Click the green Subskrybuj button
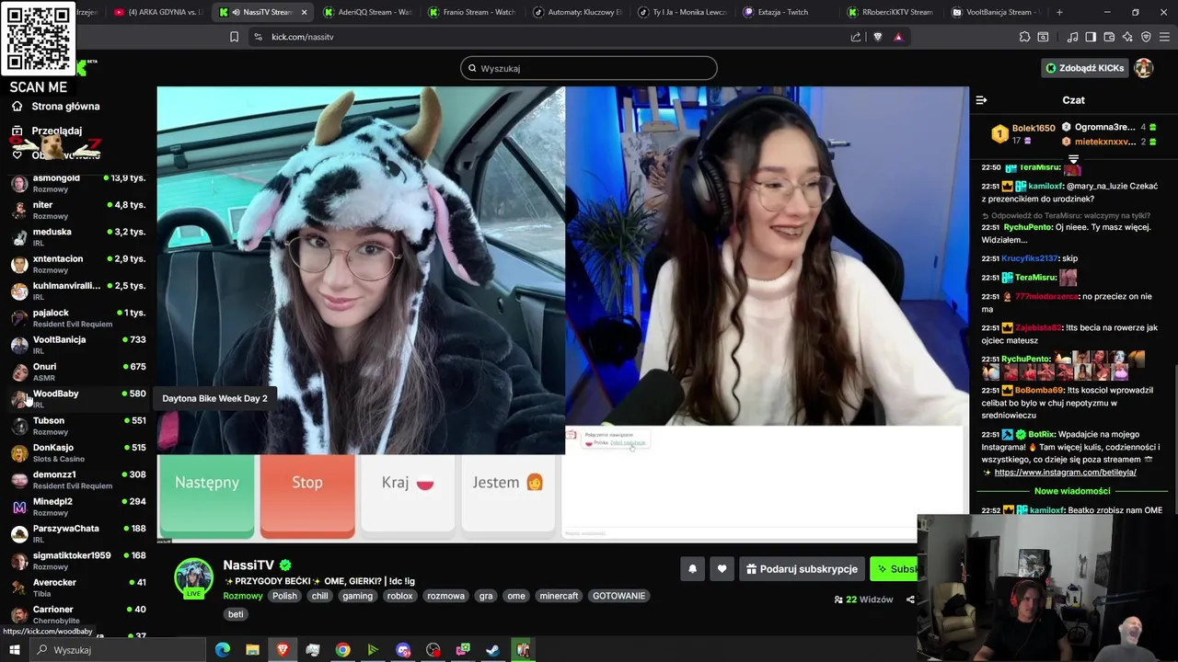Image resolution: width=1178 pixels, height=662 pixels. point(895,569)
